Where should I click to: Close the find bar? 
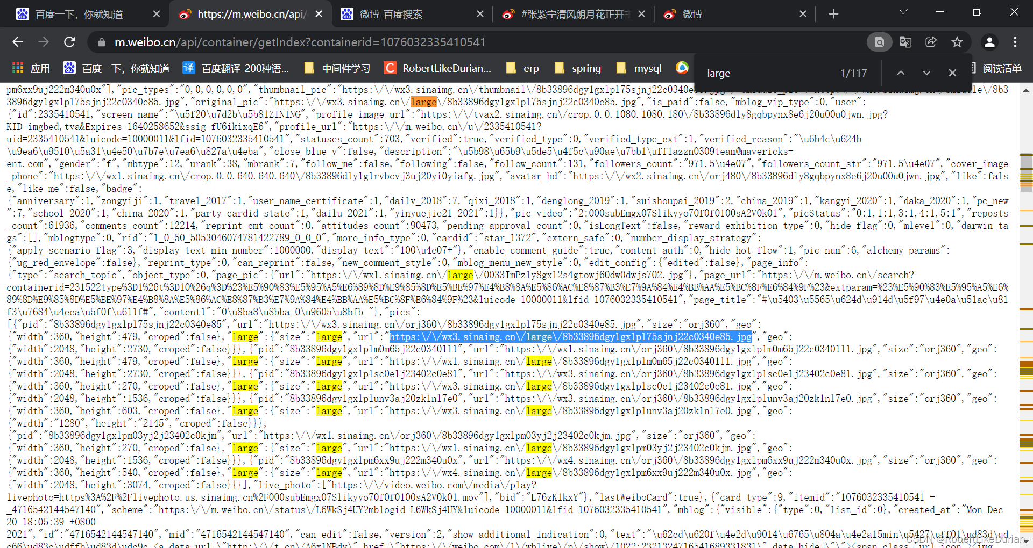[952, 73]
